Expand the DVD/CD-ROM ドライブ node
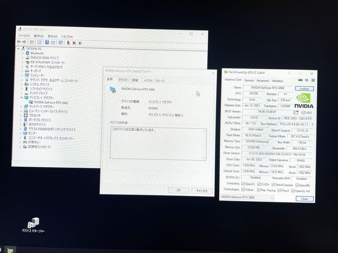This screenshot has width=338, height=253. coord(23,58)
